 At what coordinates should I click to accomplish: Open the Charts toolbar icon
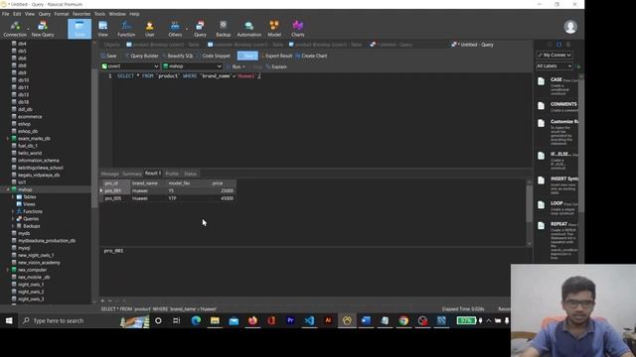click(298, 29)
